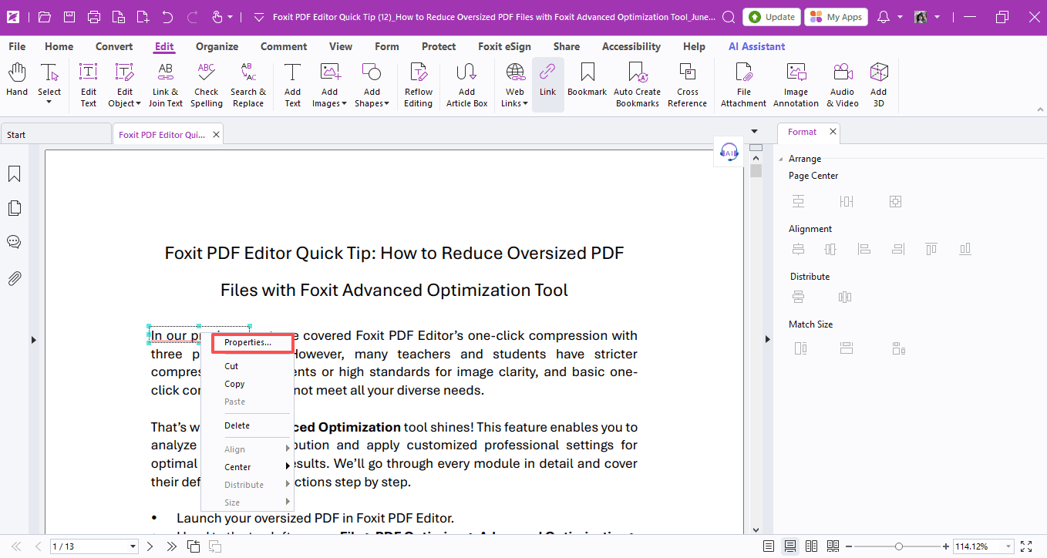Open Auto Create Bookmarks

(637, 84)
